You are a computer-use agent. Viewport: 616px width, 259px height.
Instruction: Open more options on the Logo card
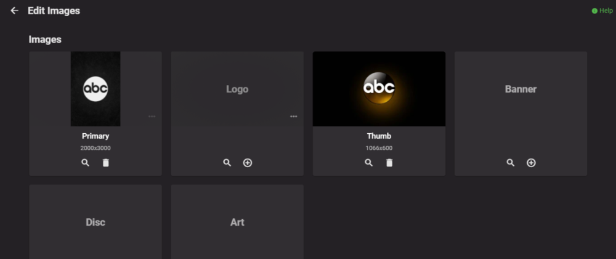click(294, 117)
